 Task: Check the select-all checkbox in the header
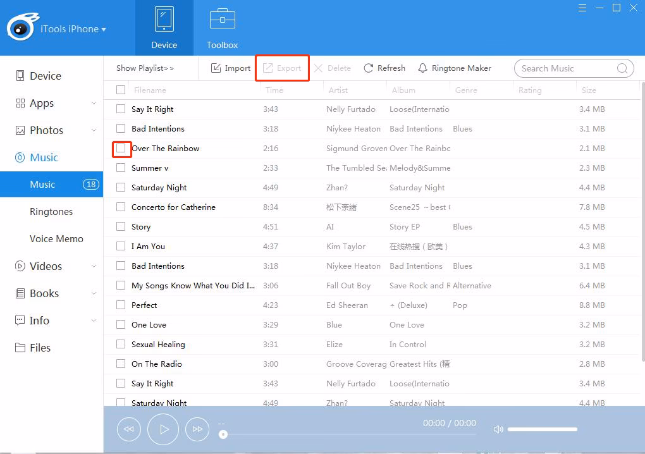[x=120, y=89]
